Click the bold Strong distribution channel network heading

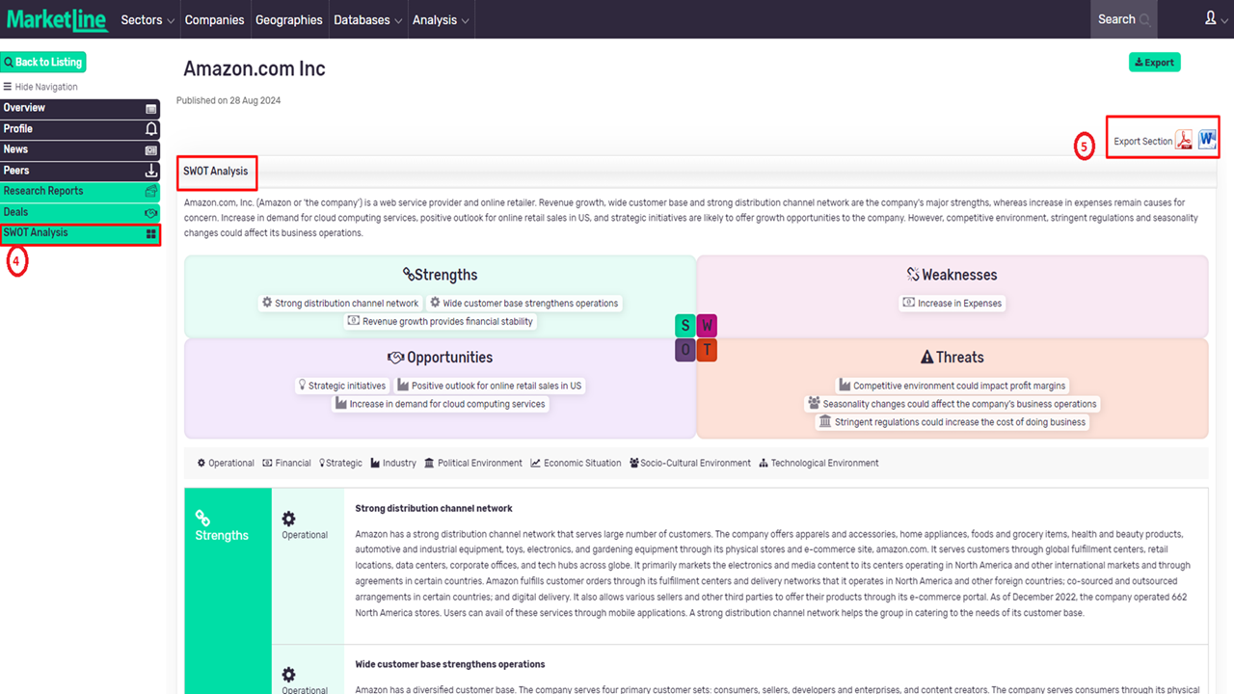pos(434,508)
